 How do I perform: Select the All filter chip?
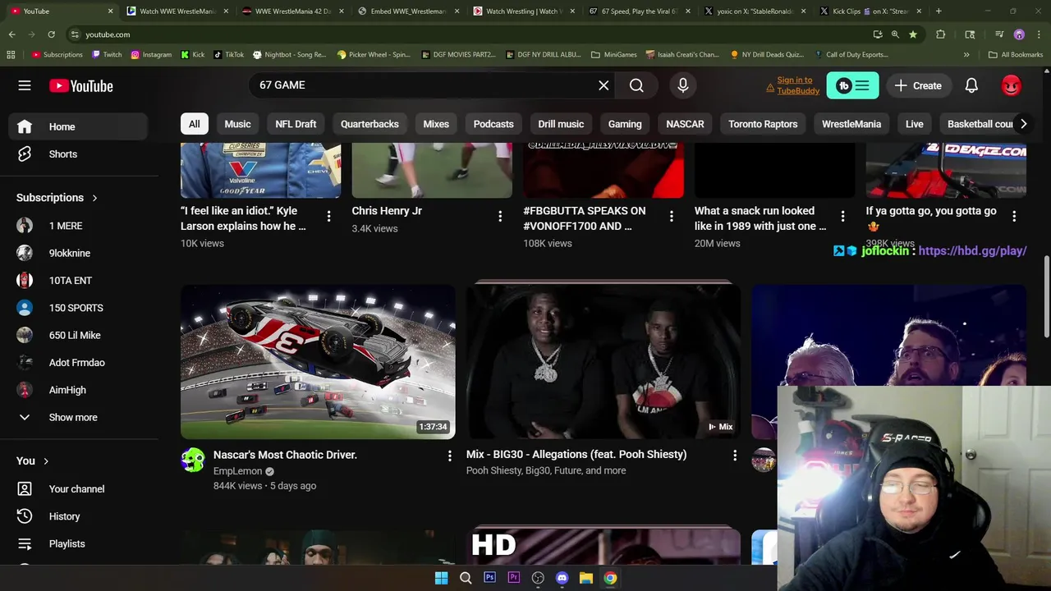pos(194,124)
